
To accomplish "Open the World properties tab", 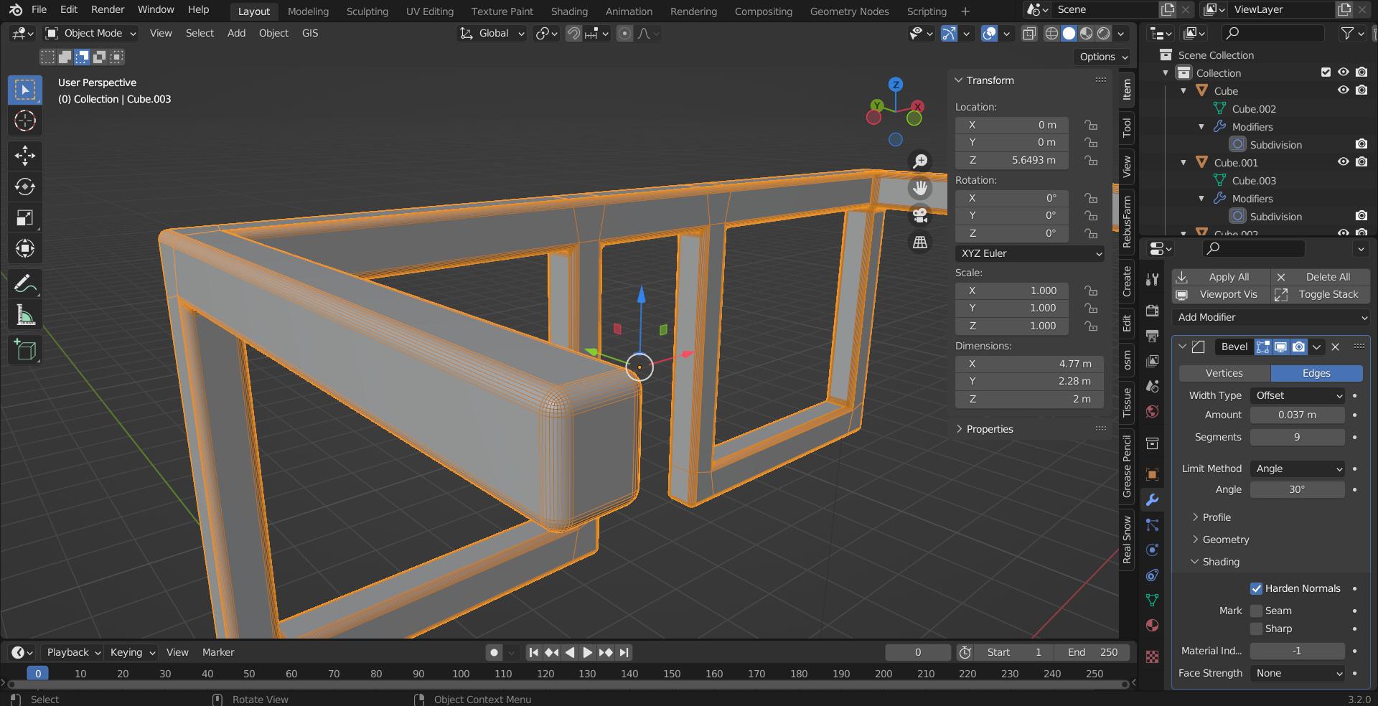I will [1152, 411].
